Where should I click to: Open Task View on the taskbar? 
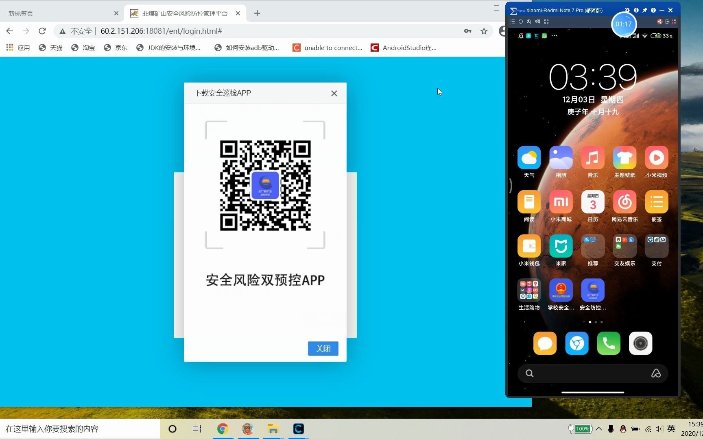197,429
